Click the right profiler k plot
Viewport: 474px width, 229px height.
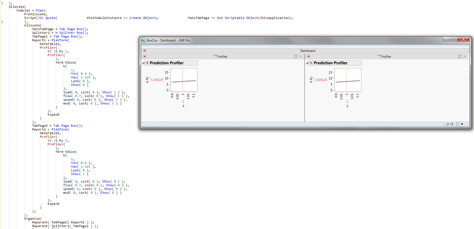[x=348, y=80]
